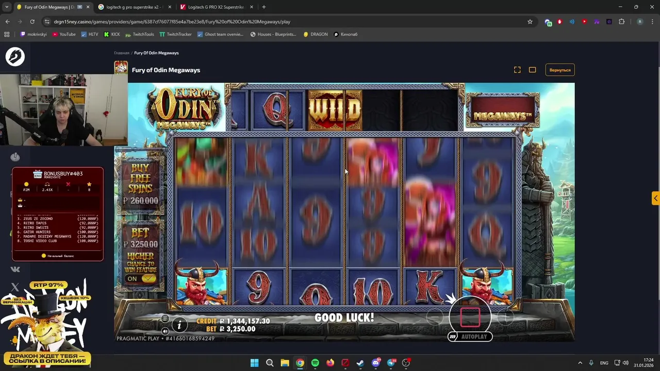
Task: Open YouTube bookmark
Action: (x=63, y=35)
